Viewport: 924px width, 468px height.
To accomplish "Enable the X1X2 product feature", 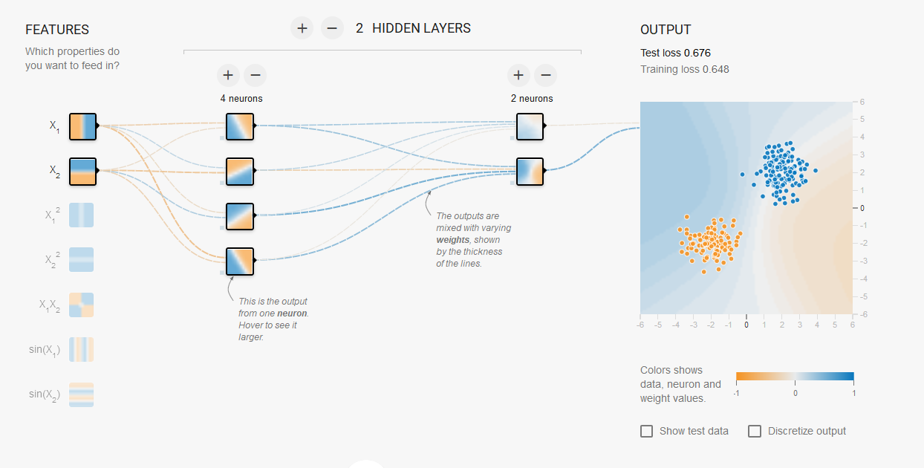I will click(x=82, y=305).
